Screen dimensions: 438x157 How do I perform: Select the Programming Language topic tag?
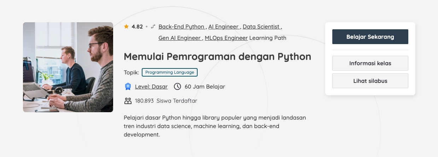pos(170,72)
